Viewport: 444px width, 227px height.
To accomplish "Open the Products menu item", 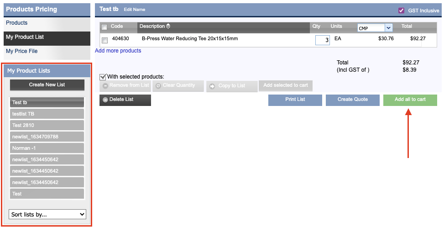I will (x=16, y=23).
